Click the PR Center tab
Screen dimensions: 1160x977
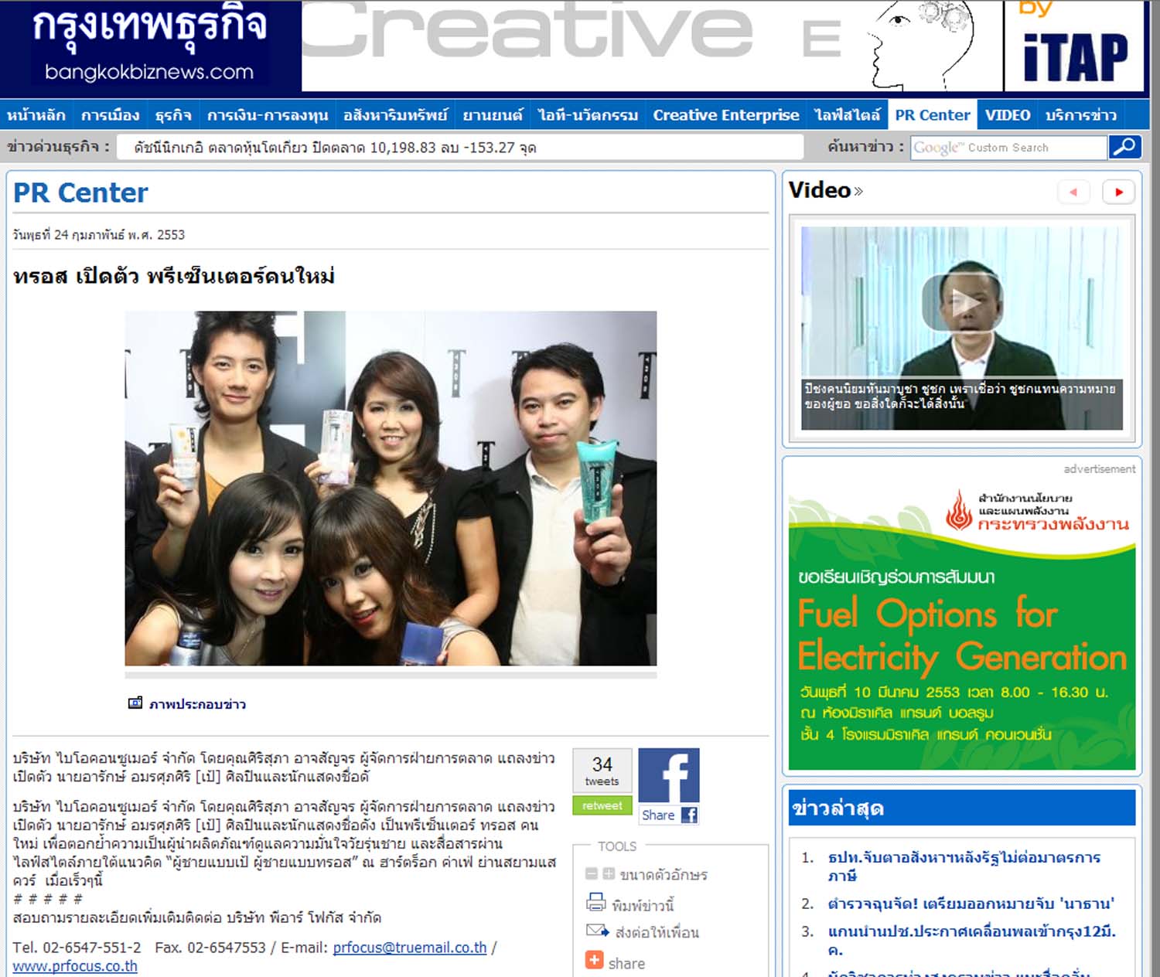click(933, 115)
